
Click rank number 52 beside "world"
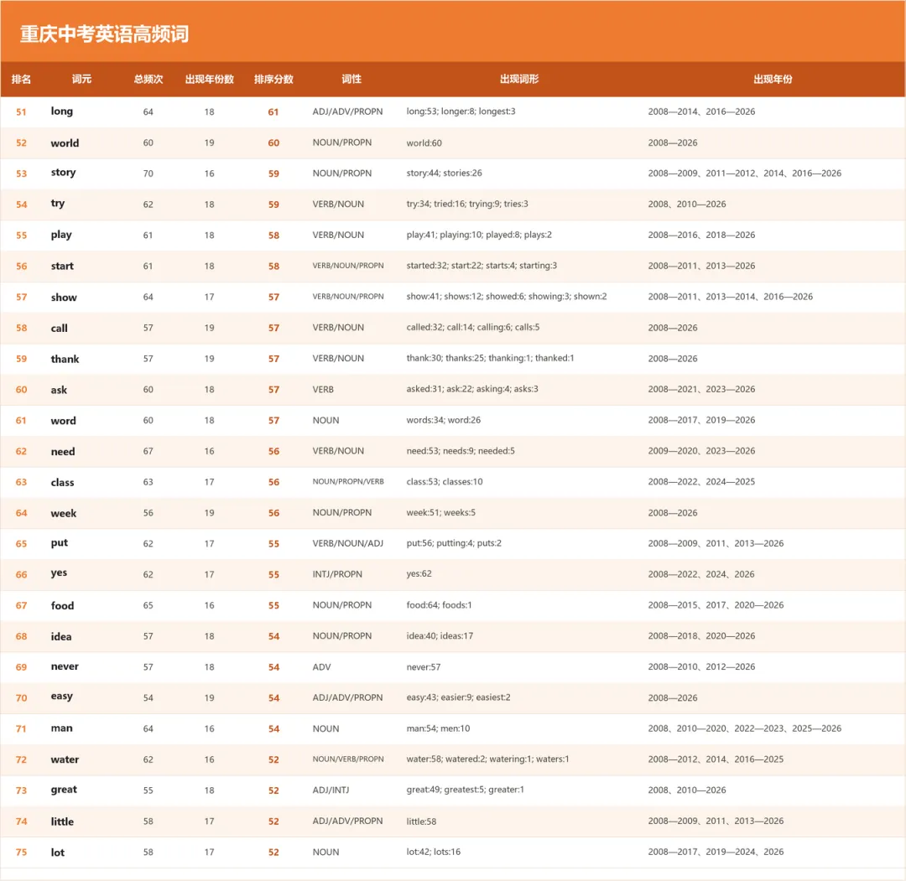[21, 143]
